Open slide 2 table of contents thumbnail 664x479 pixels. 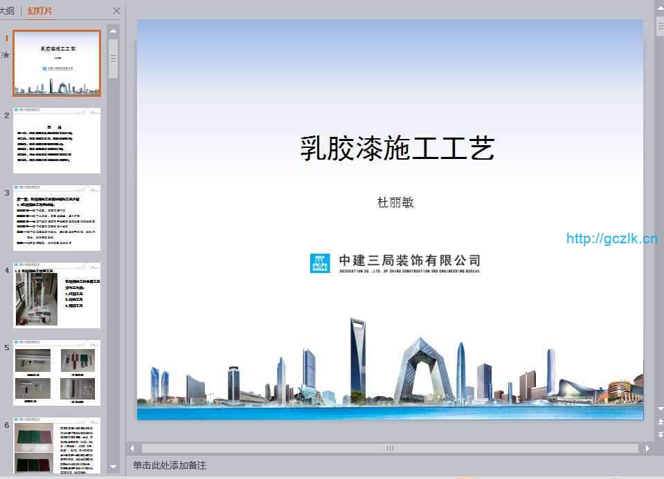pyautogui.click(x=57, y=140)
